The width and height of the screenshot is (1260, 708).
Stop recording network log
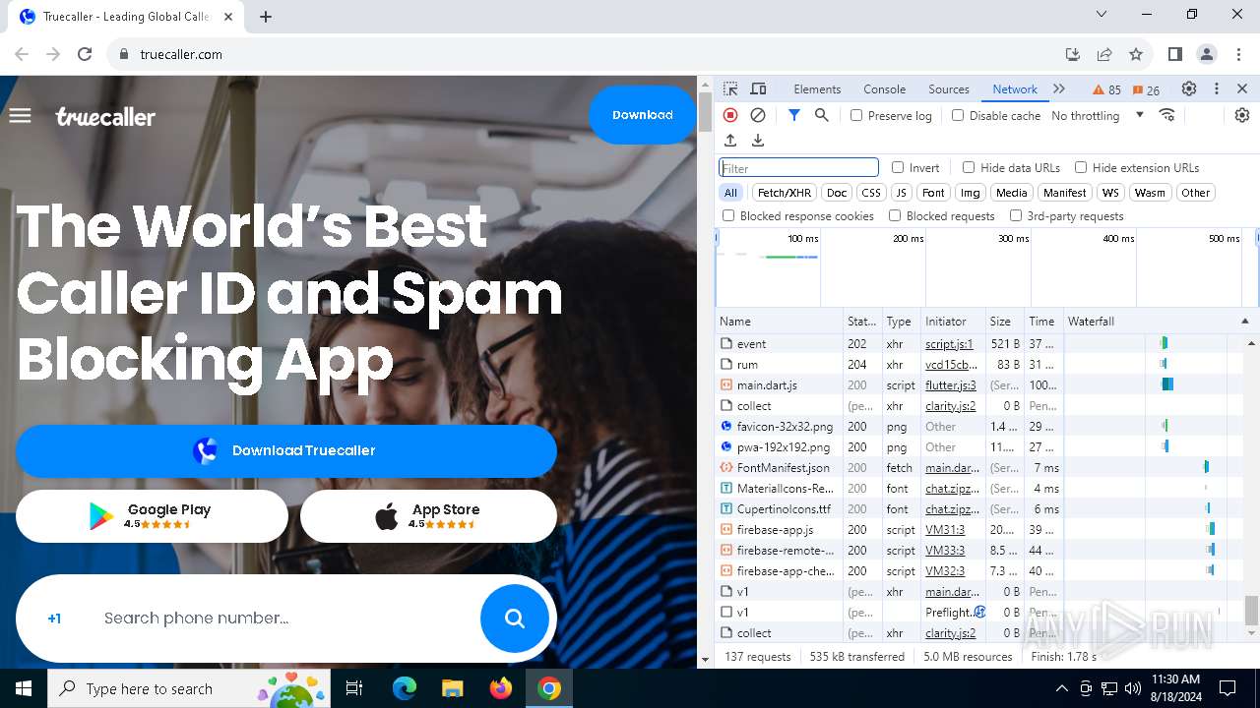(x=730, y=115)
